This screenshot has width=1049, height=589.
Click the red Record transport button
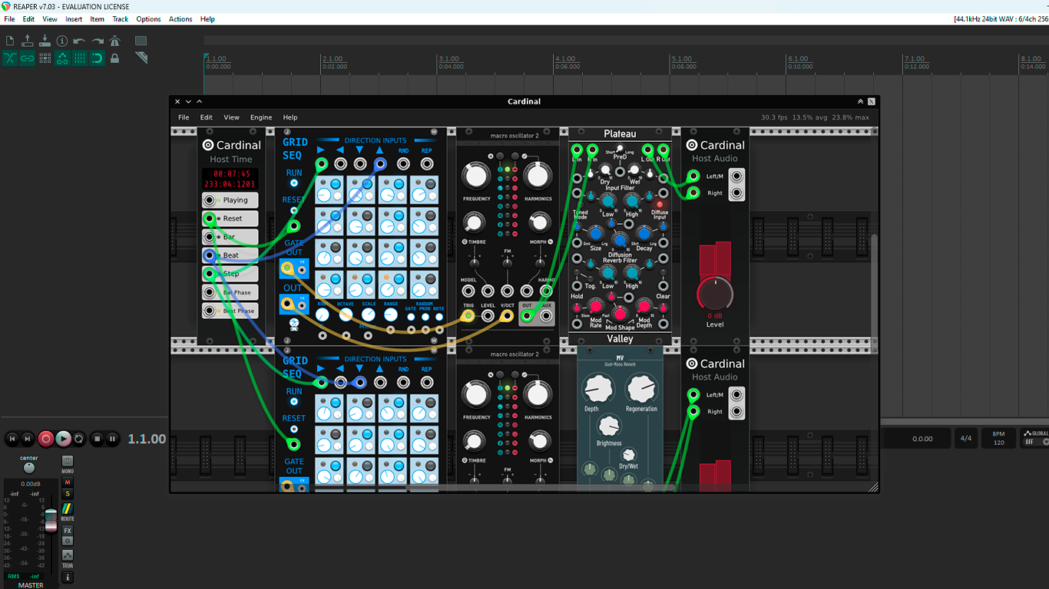tap(45, 439)
